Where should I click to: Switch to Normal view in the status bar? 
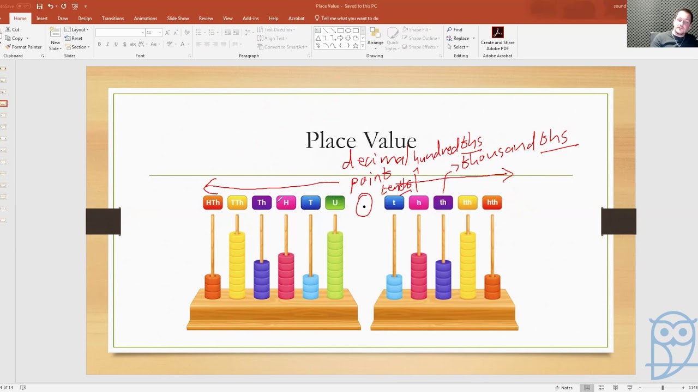coord(587,388)
